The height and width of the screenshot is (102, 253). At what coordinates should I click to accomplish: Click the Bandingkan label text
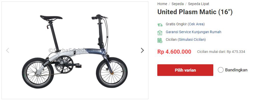(x=236, y=70)
